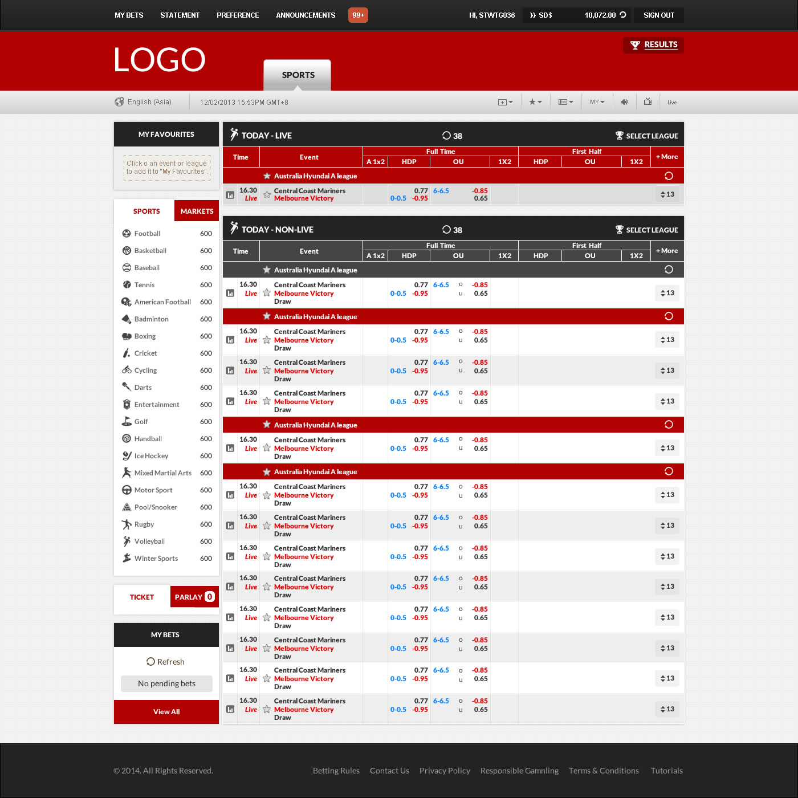This screenshot has width=798, height=798.
Task: Select the Ice Hockey stick icon
Action: [x=127, y=456]
